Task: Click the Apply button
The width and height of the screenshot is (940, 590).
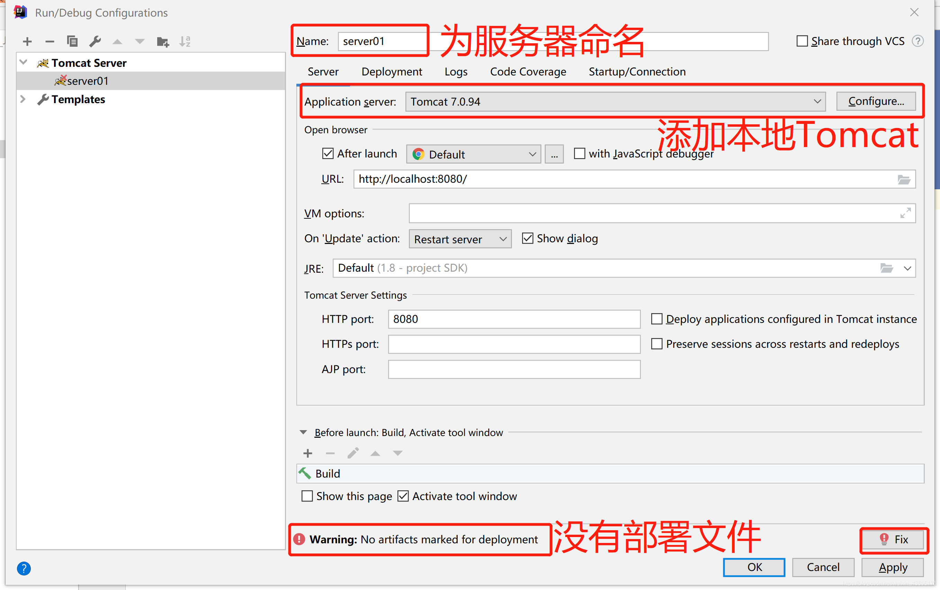Action: 892,567
